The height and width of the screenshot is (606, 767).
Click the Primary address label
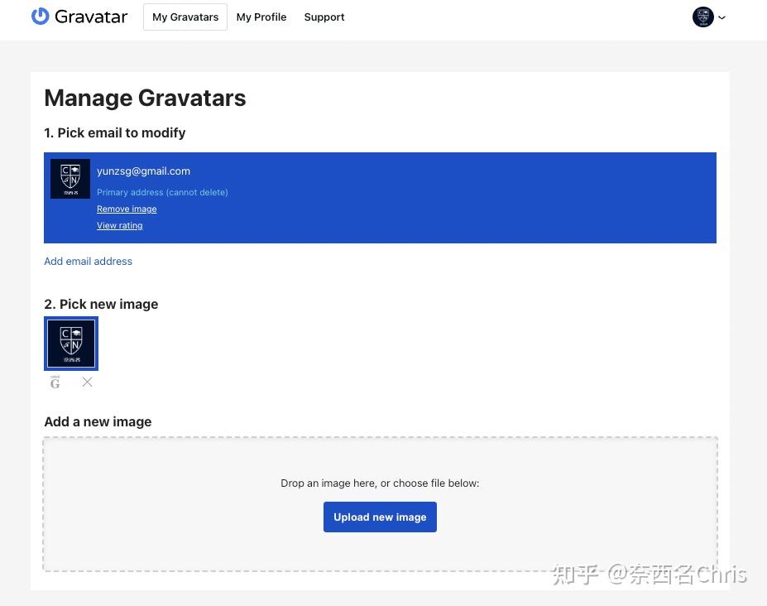point(162,192)
